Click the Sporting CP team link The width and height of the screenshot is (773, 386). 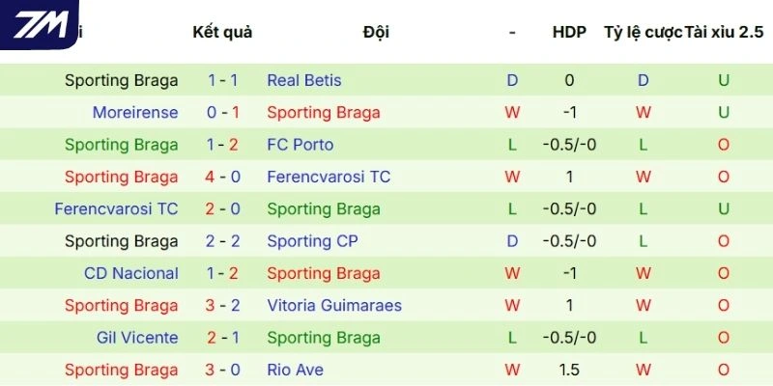[x=311, y=241]
